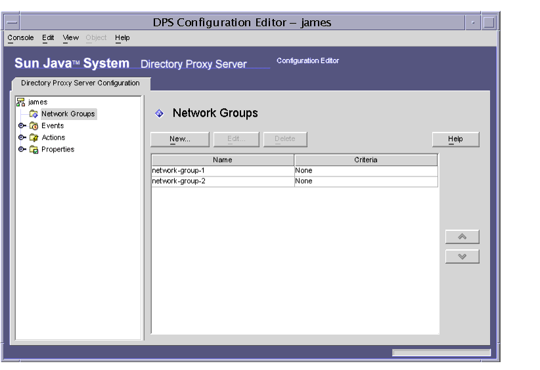Select the Directory Proxy Server Configuration tab
The height and width of the screenshot is (370, 540).
click(81, 83)
